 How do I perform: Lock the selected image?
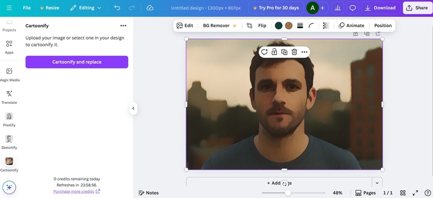coord(274,52)
